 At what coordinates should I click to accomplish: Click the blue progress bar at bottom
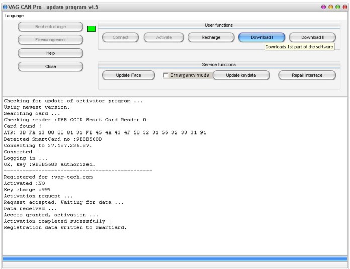(x=175, y=259)
